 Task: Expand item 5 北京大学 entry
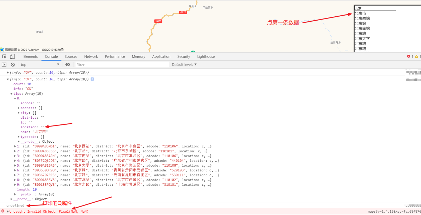tap(15, 166)
